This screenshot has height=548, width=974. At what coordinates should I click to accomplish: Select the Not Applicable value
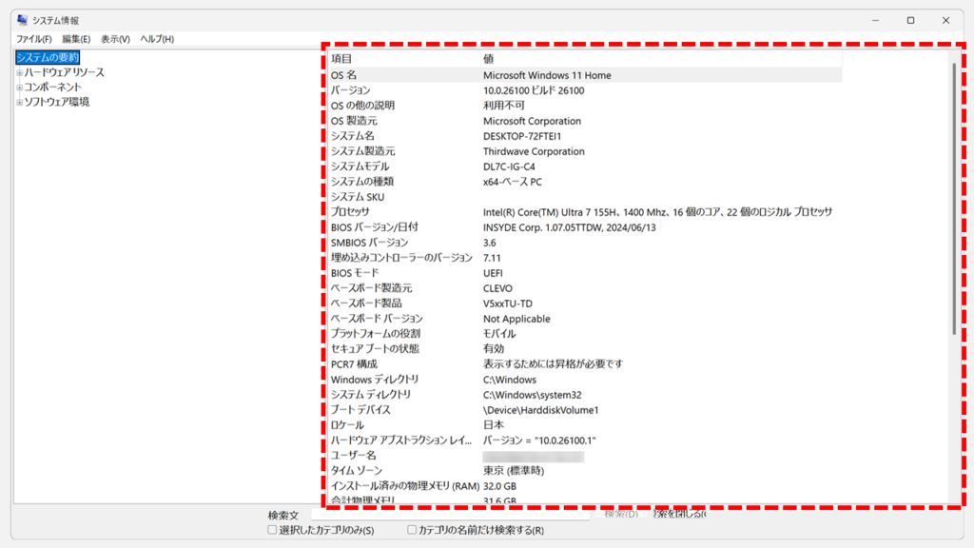click(516, 319)
